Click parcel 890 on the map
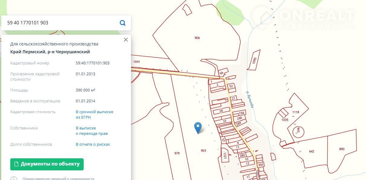This screenshot has width=366, height=180. pyautogui.click(x=342, y=149)
